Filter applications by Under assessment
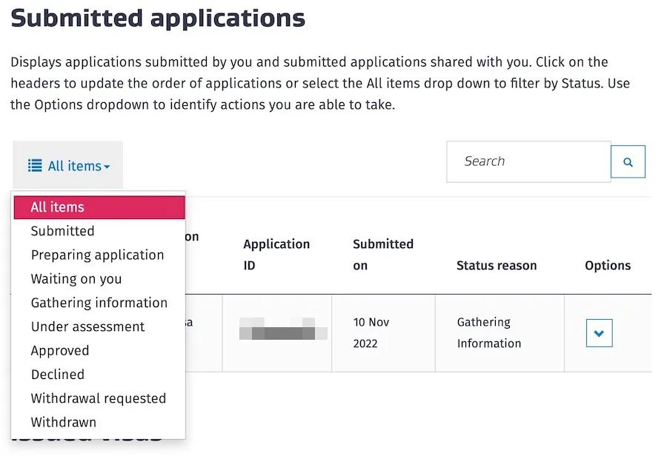 click(87, 326)
